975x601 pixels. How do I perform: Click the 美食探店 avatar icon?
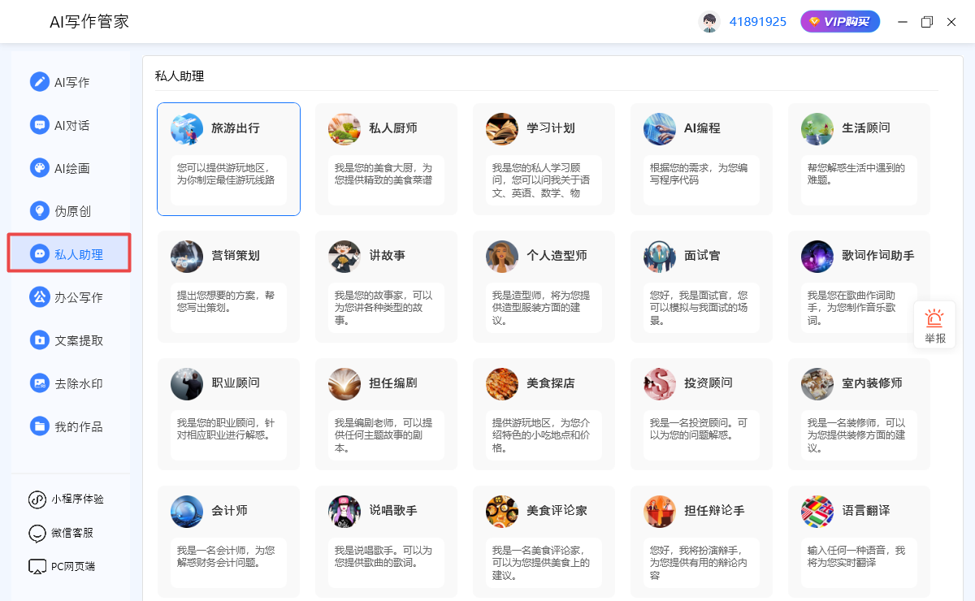[502, 383]
